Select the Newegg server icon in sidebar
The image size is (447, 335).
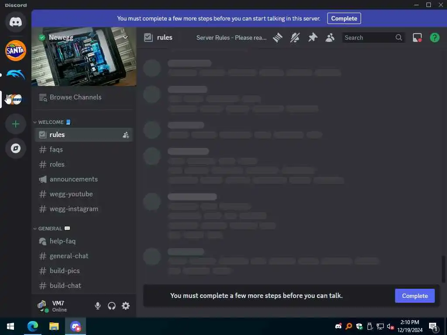[16, 99]
